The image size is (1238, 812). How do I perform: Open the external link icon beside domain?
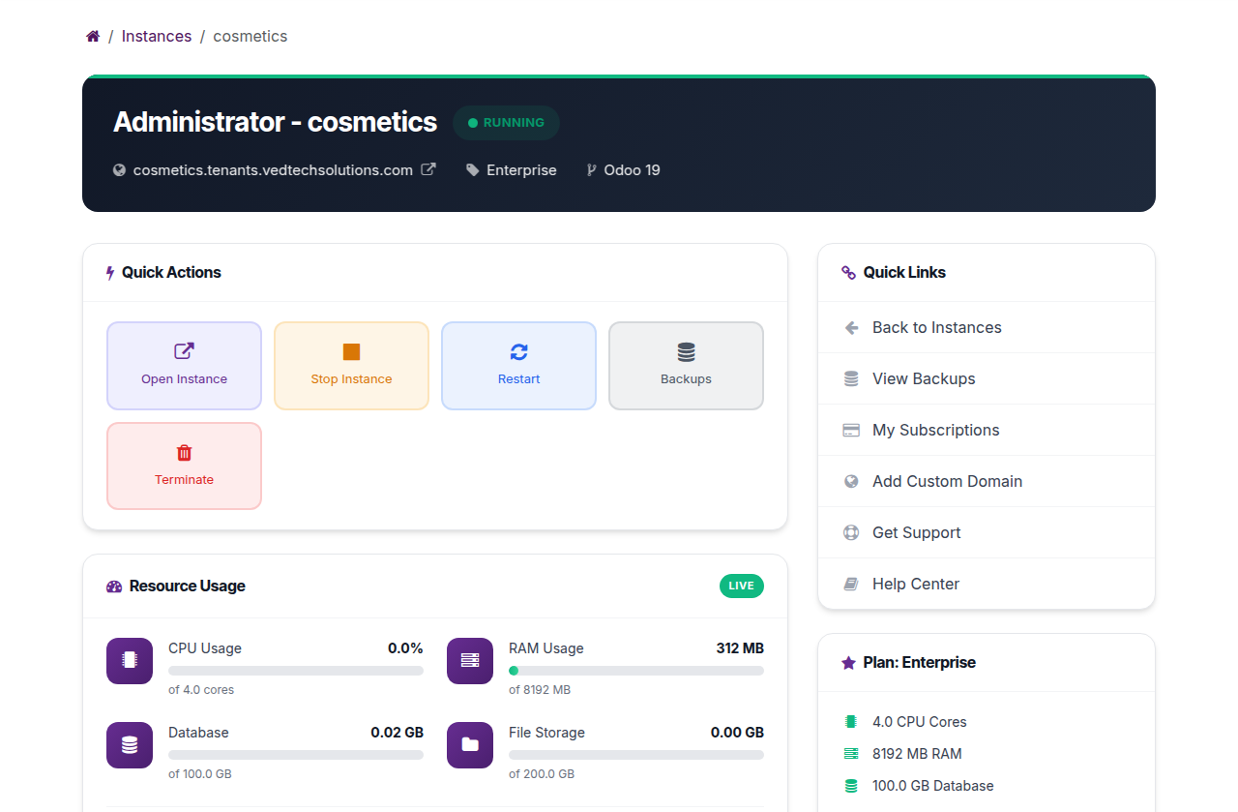tap(428, 169)
